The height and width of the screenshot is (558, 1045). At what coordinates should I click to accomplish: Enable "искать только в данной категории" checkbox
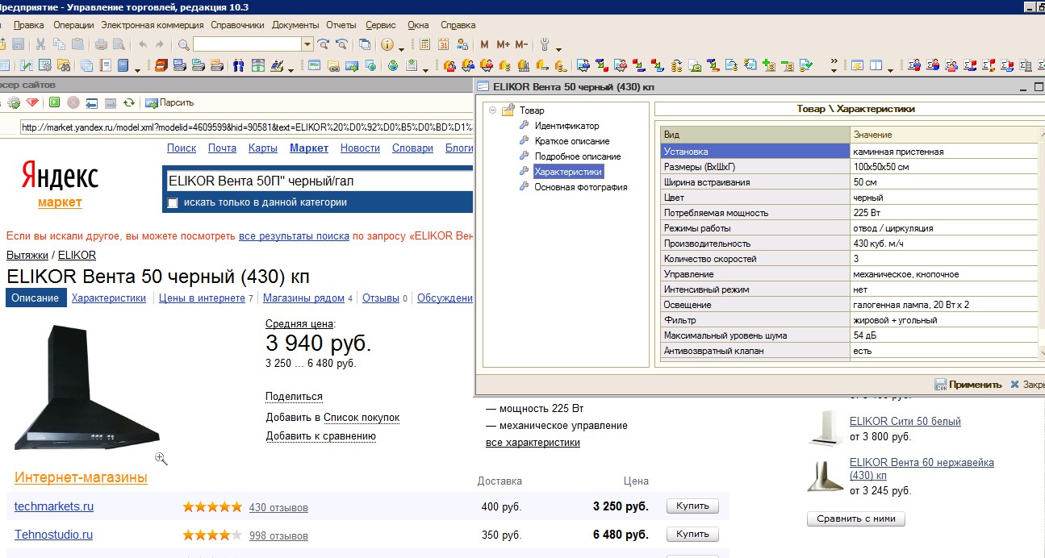173,203
